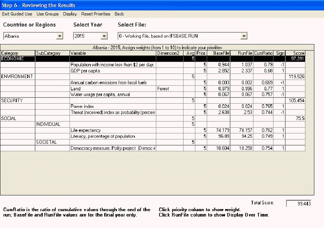
Task: Click the Back menu item
Action: point(119,14)
